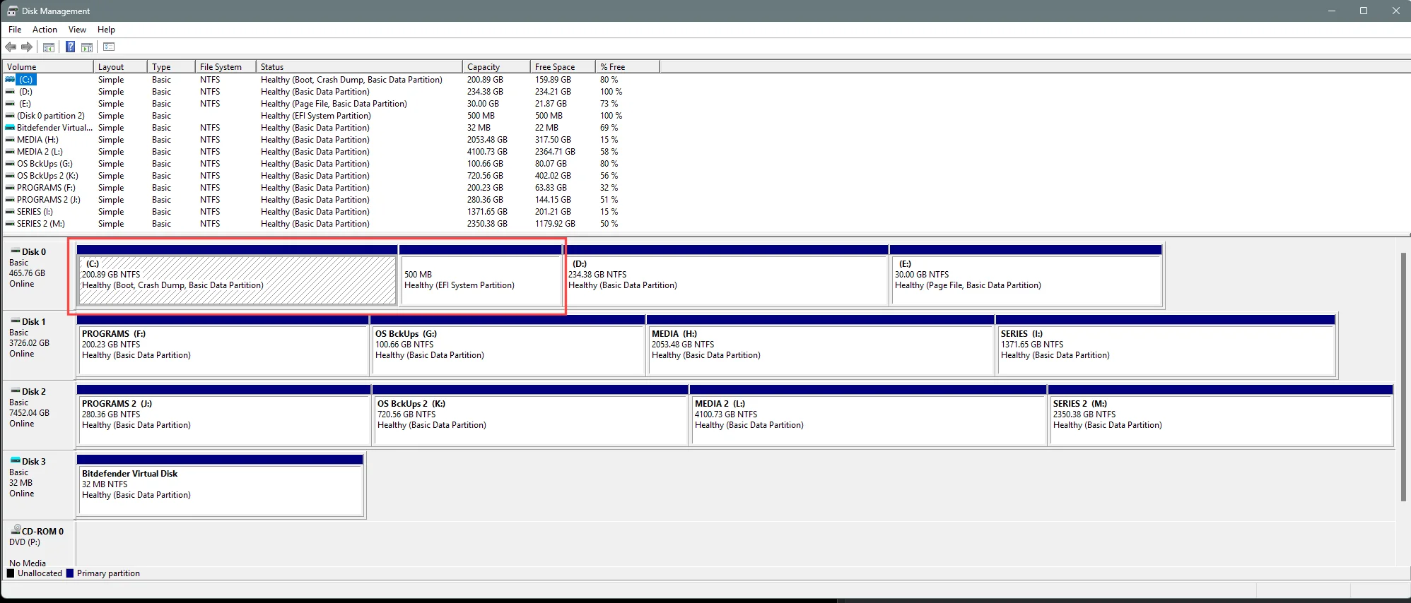The image size is (1411, 603).
Task: Sort the list by the % Free column header
Action: click(628, 67)
